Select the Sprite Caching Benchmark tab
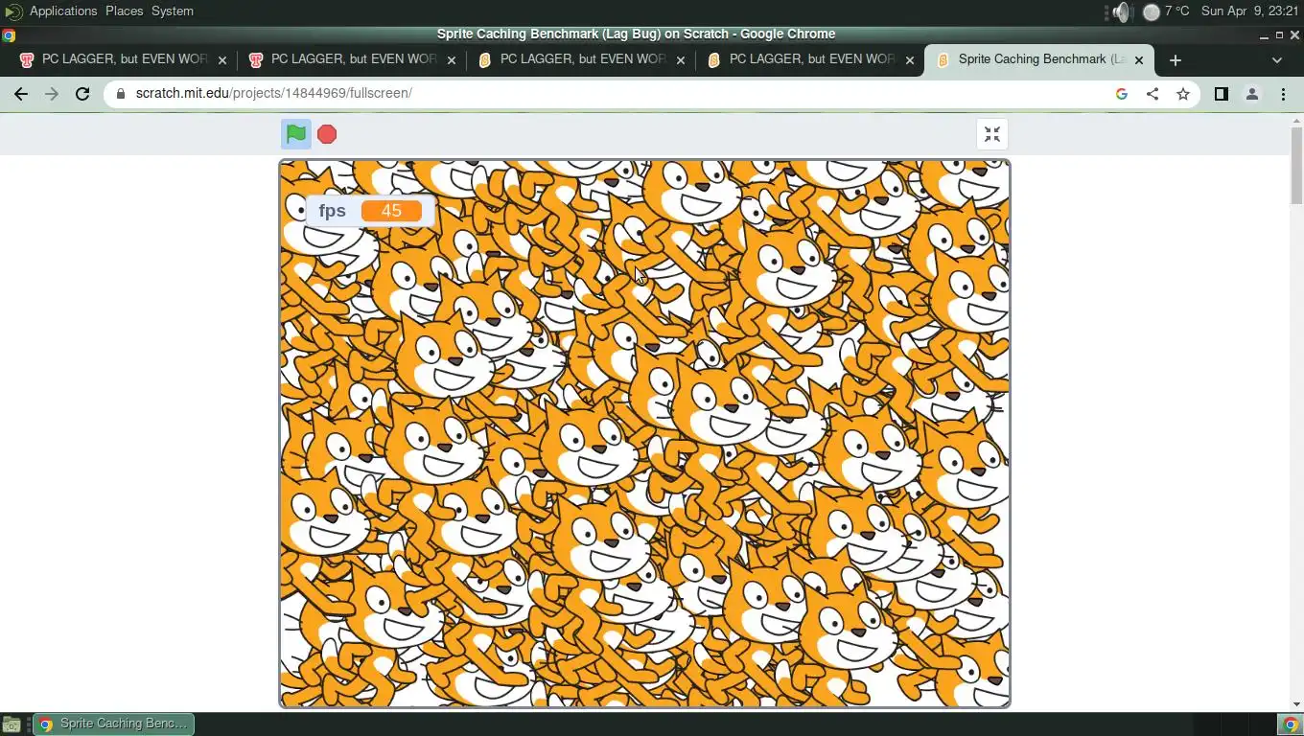Screen dimensions: 1304x736 [1039, 59]
